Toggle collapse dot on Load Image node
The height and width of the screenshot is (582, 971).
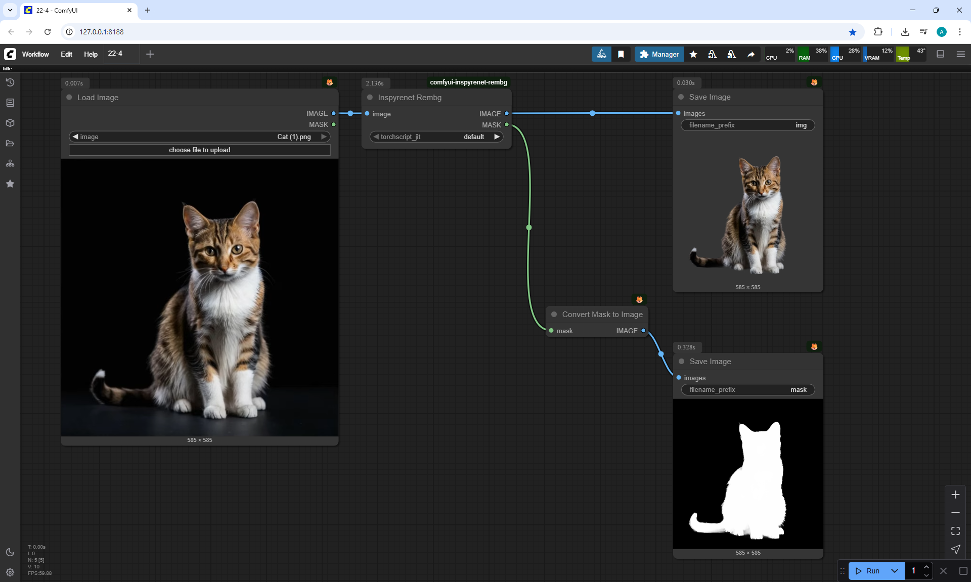coord(69,97)
